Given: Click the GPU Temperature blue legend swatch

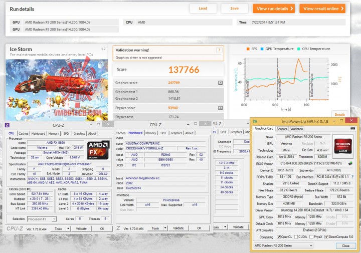Looking at the screenshot, I should [x=262, y=49].
